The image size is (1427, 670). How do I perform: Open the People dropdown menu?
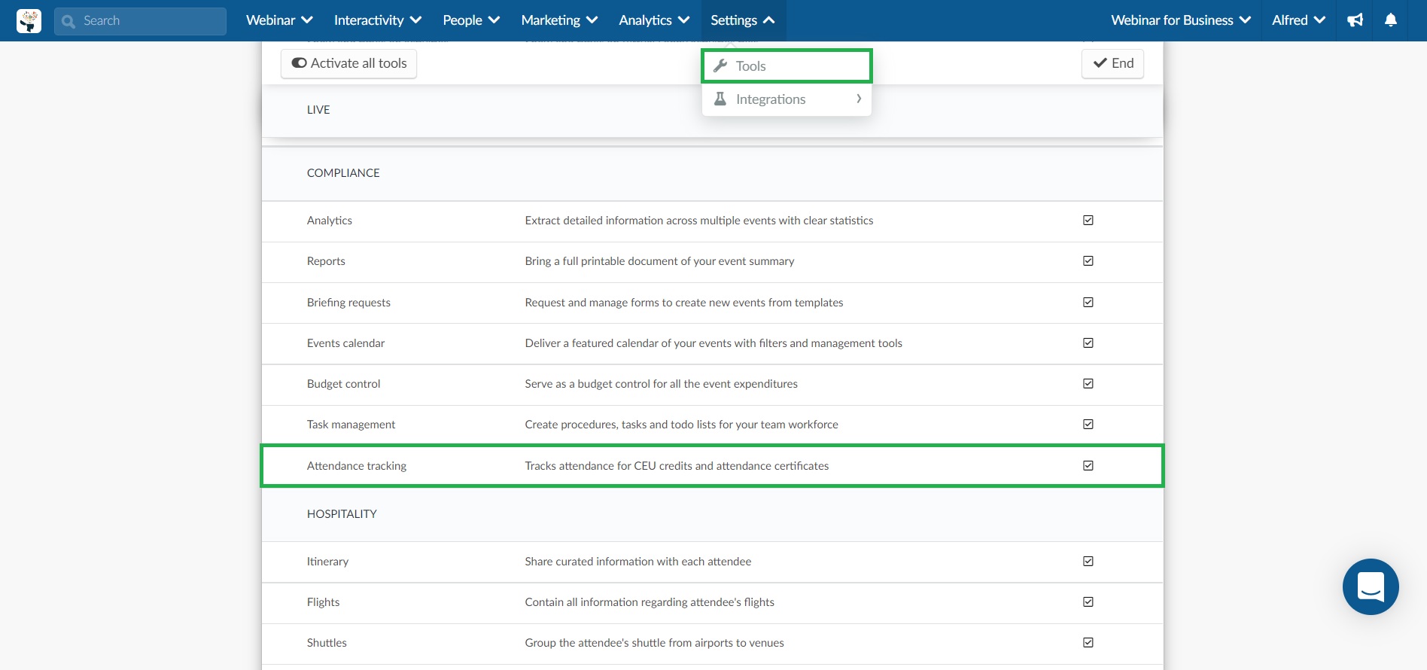471,20
